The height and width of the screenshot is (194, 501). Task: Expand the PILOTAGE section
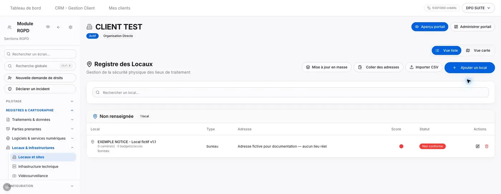[x=40, y=101]
